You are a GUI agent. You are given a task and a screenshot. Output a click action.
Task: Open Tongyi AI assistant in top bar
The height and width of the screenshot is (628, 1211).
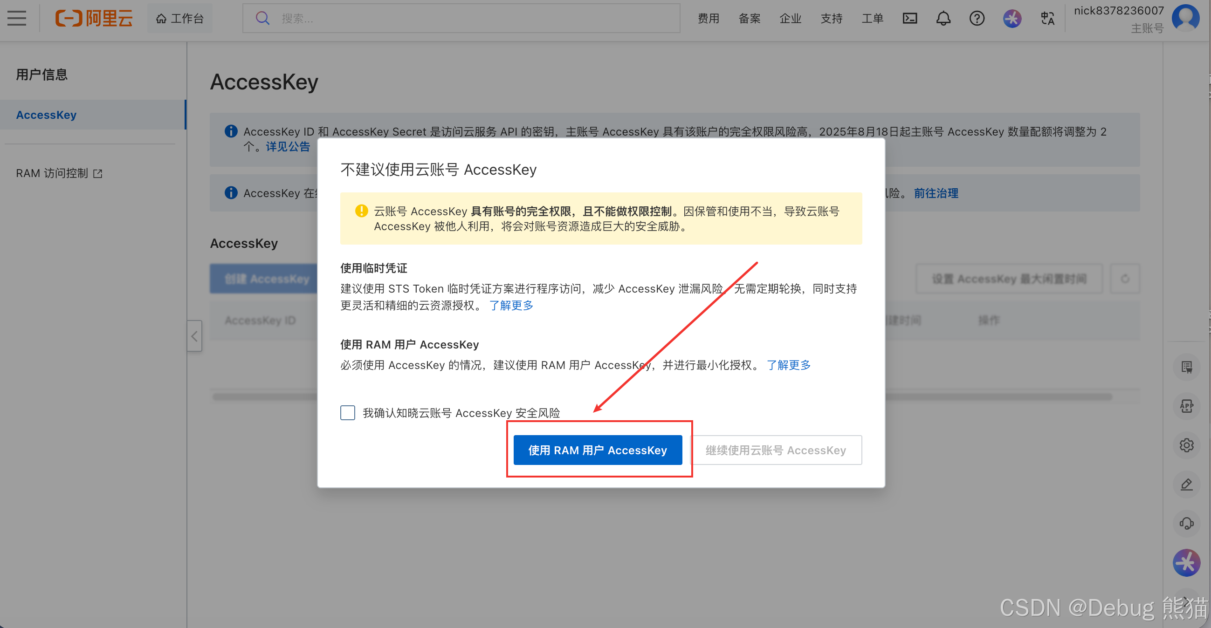pos(1012,18)
